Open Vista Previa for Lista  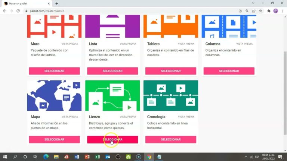tap(128, 44)
